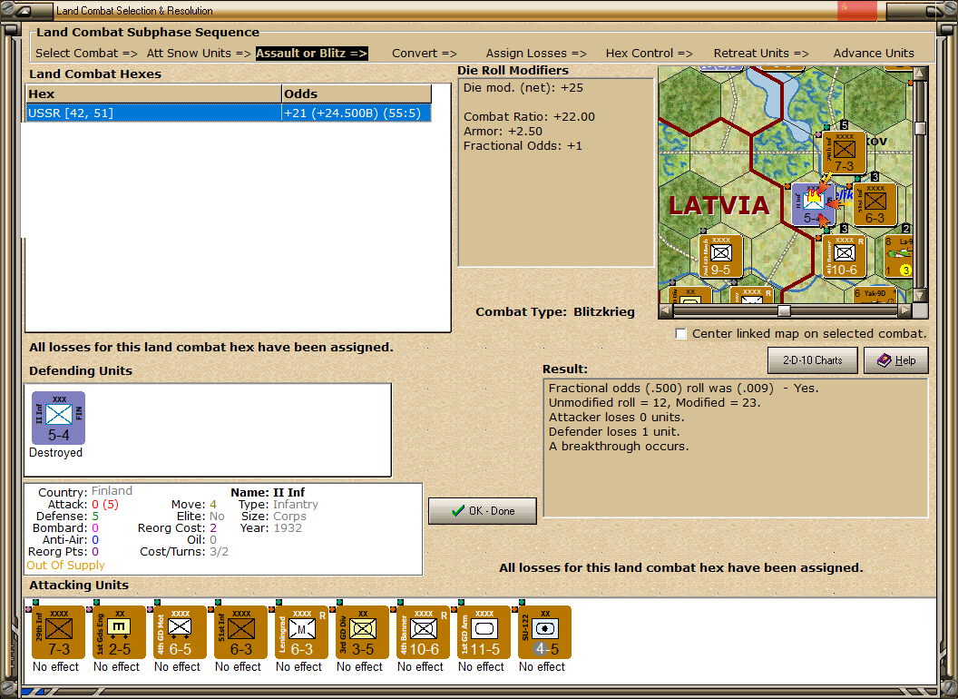Click the Select Combat subphase step

pos(86,54)
